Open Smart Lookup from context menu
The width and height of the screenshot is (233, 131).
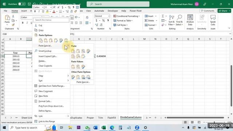click(45, 51)
